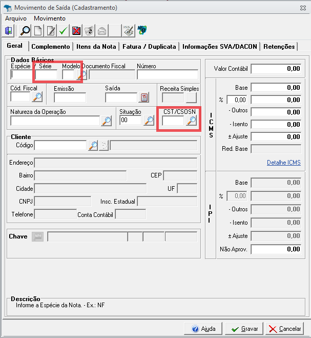The width and height of the screenshot is (311, 338).
Task: Switch to the Retenções tab
Action: click(279, 47)
